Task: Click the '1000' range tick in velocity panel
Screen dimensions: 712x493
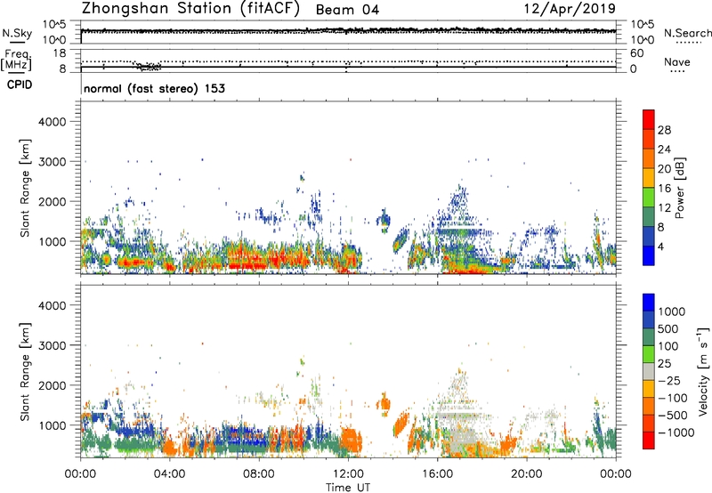Action: (53, 425)
